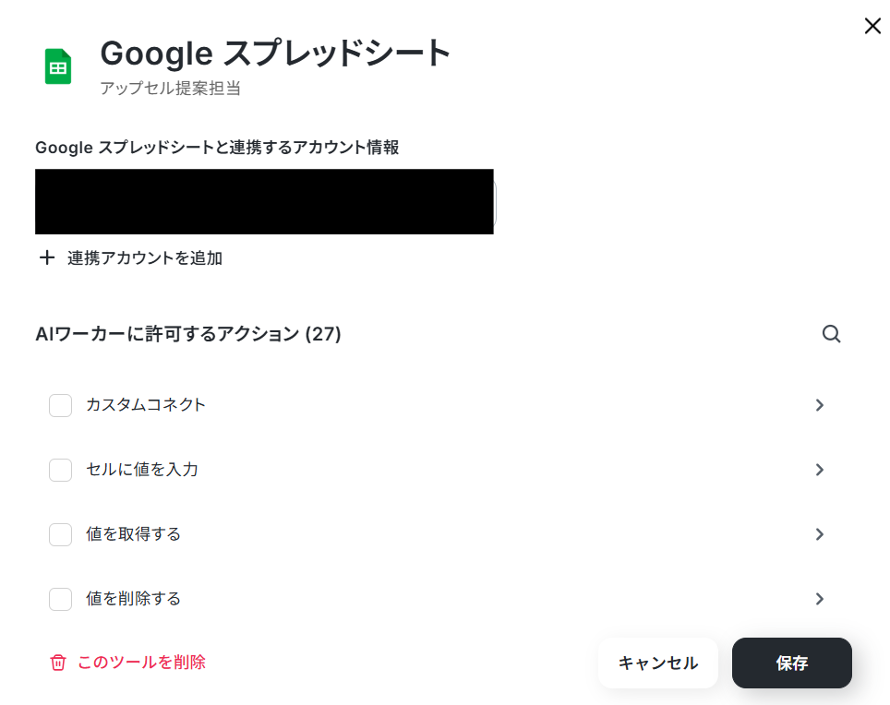The height and width of the screenshot is (705, 890).
Task: Click the 連携アカウントを追加 link
Action: coord(145,258)
